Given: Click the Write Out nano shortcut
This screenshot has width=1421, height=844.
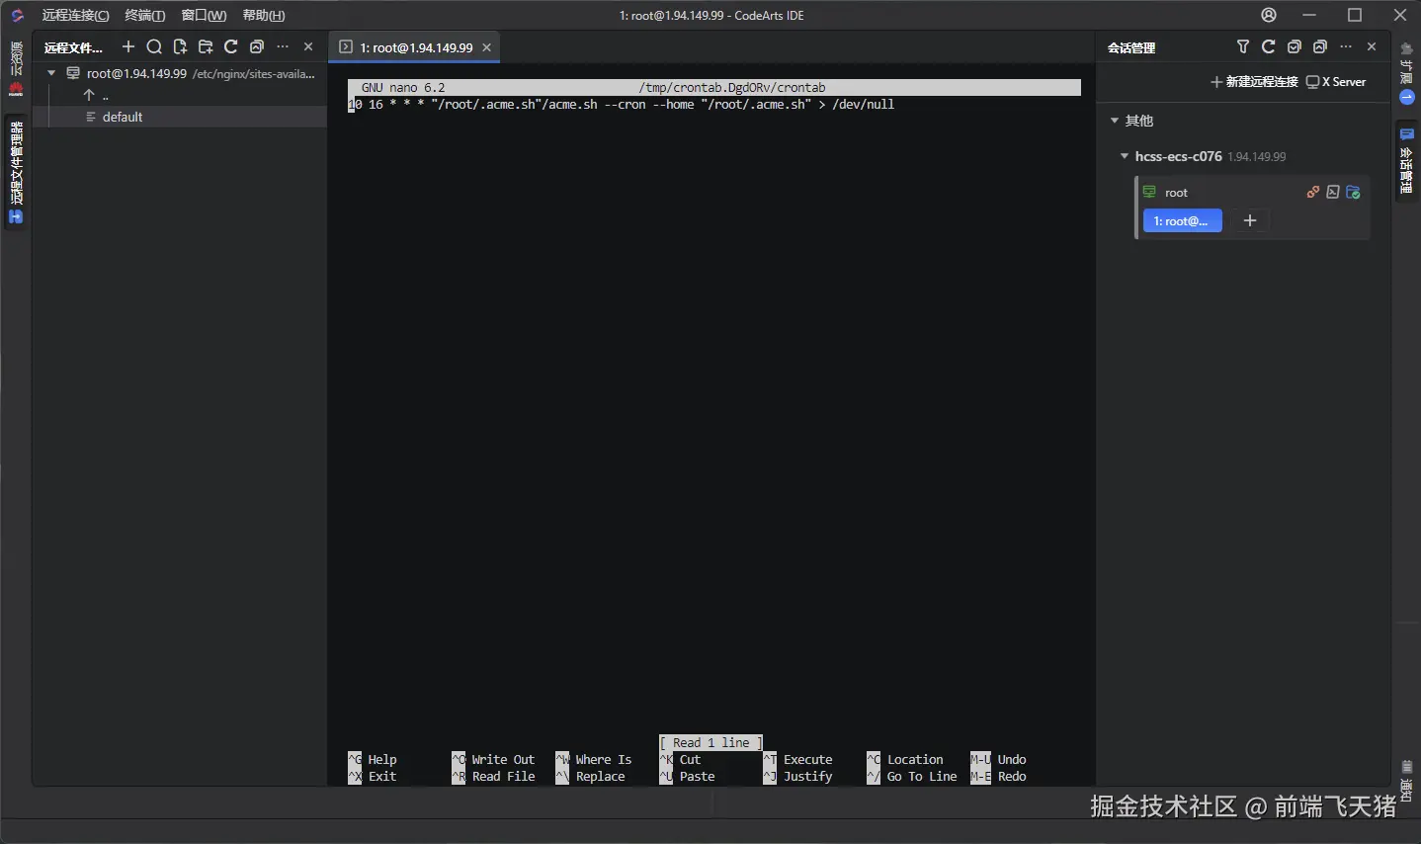Looking at the screenshot, I should coord(493,759).
